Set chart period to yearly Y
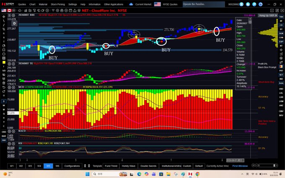Screen dimensions: 285x178 click(x=4, y=122)
